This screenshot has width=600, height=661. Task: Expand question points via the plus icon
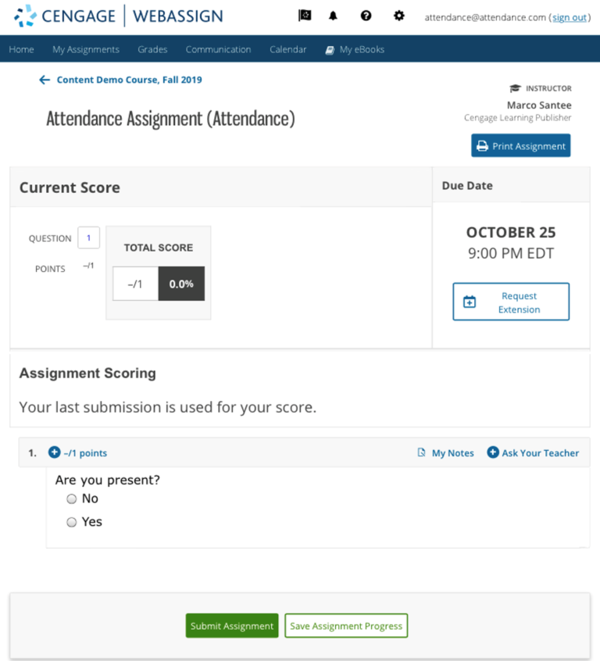(x=54, y=452)
